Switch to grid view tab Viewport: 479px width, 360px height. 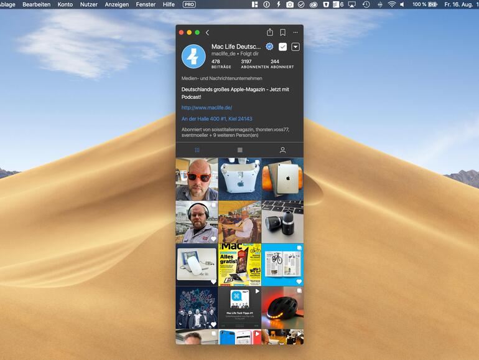click(197, 150)
